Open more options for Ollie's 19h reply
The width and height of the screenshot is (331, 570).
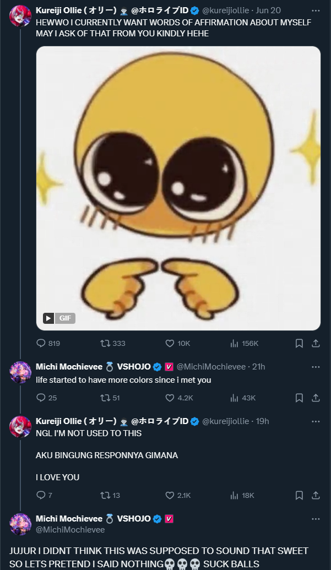316,421
